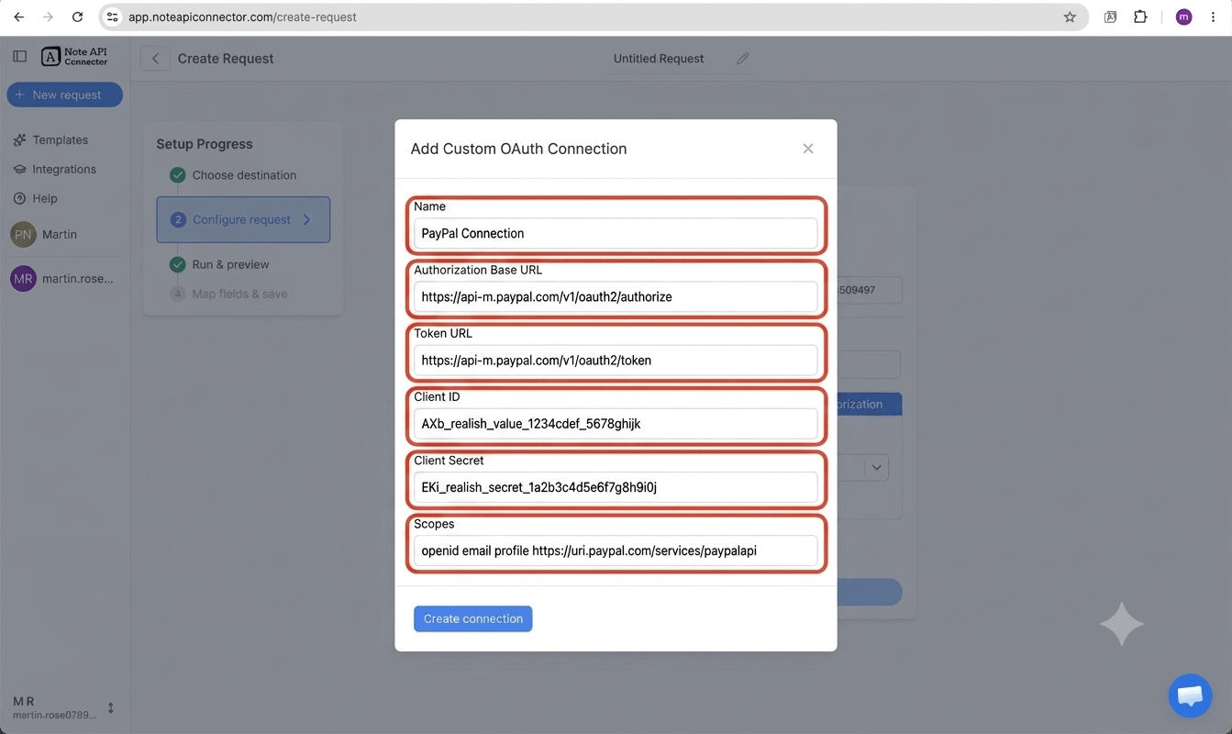Click the Create Request heading
The width and height of the screenshot is (1232, 734).
(226, 59)
